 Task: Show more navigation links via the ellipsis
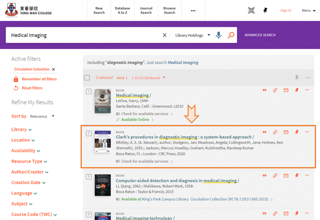point(193,11)
